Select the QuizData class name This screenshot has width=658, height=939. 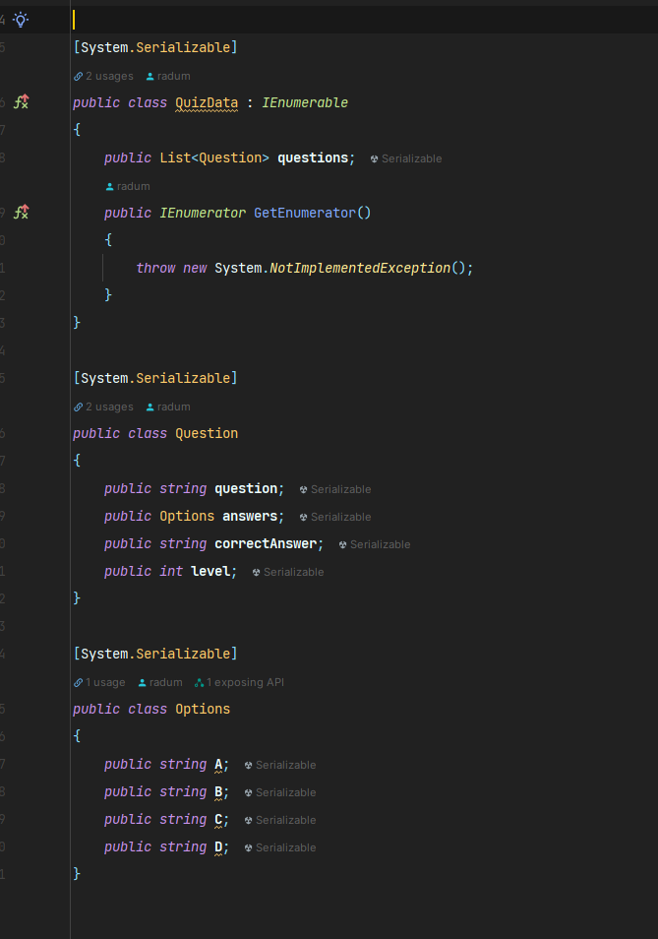tap(207, 102)
